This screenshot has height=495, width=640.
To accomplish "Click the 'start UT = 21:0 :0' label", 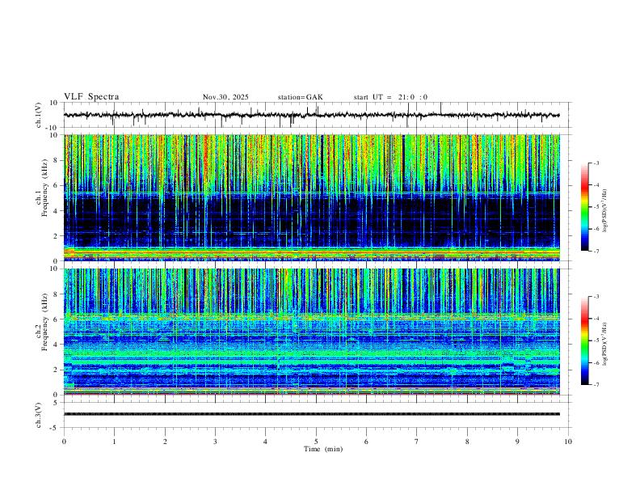I will coord(390,97).
